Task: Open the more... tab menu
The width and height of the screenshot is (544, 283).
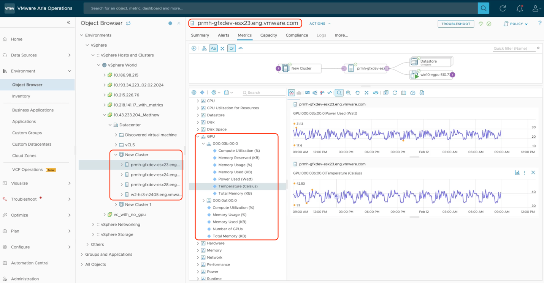Action: pos(341,35)
